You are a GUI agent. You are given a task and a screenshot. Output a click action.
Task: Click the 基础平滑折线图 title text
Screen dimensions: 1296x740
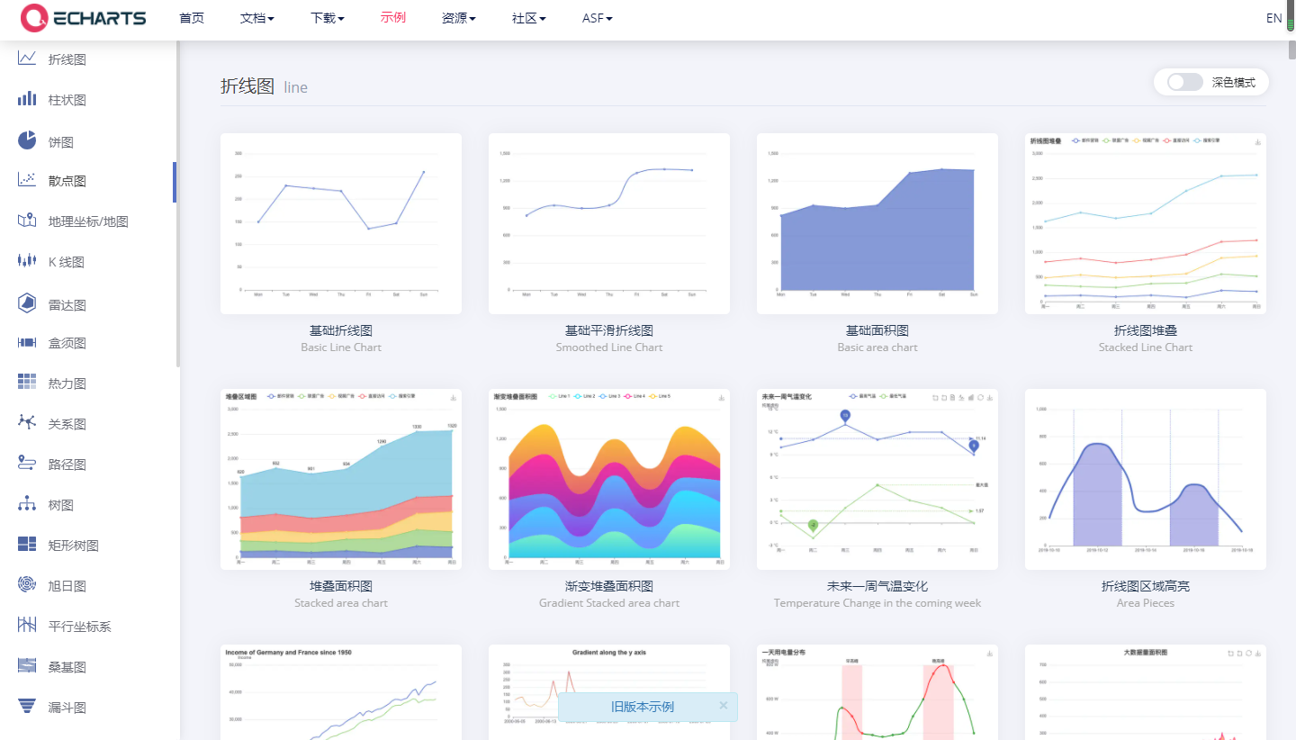[x=609, y=330]
